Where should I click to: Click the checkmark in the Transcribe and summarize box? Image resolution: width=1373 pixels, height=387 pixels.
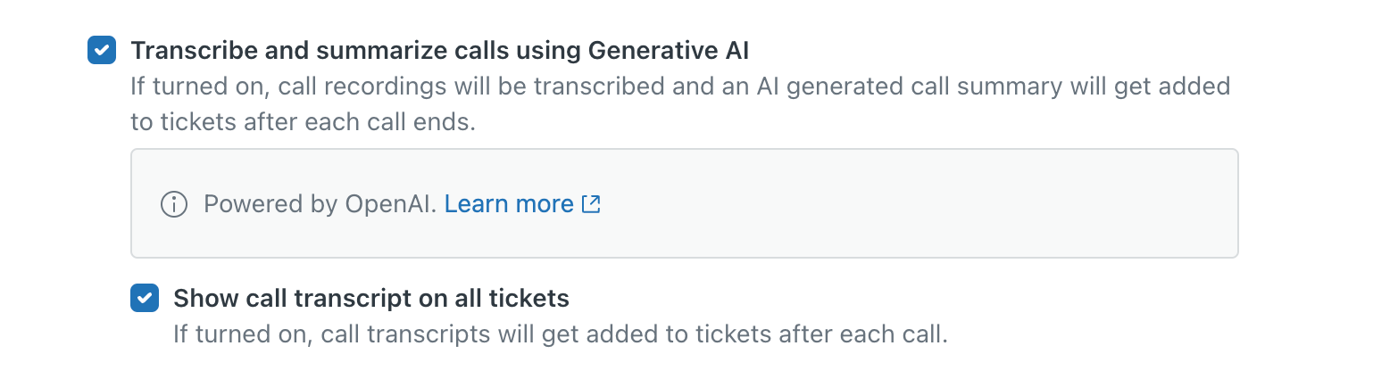click(x=102, y=51)
